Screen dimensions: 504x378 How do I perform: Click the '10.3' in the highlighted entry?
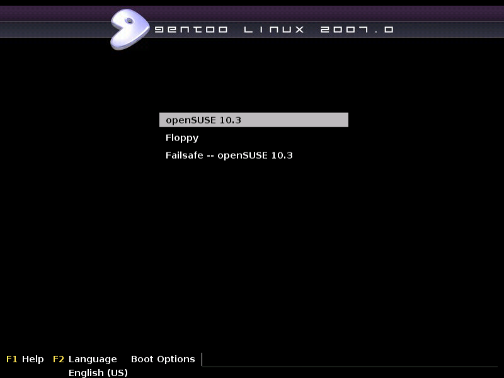(230, 120)
